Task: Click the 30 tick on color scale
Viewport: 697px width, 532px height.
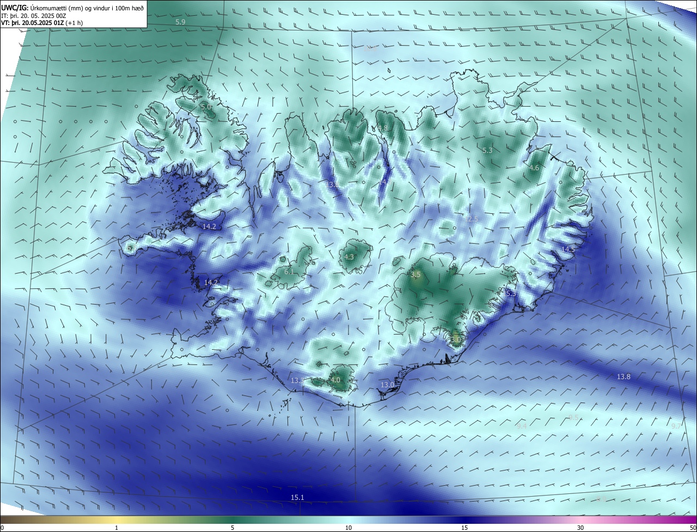Action: click(x=580, y=528)
